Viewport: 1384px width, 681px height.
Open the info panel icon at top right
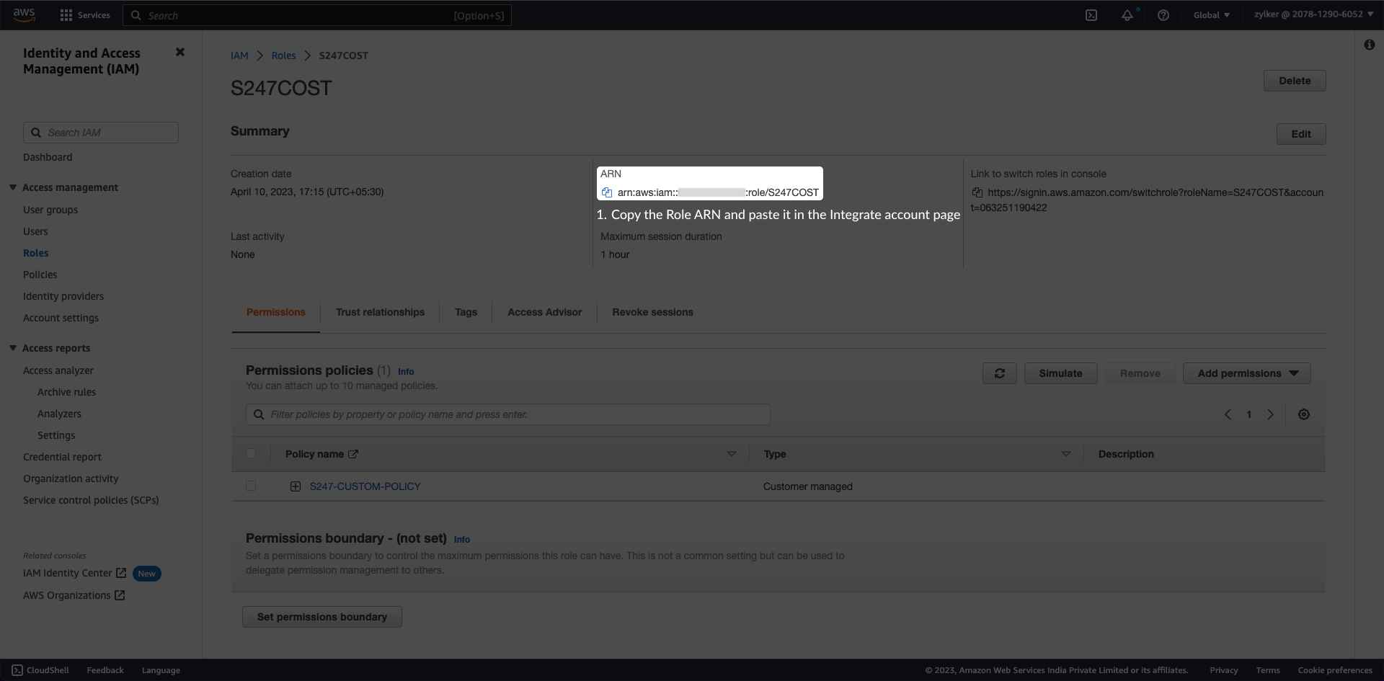(1369, 45)
